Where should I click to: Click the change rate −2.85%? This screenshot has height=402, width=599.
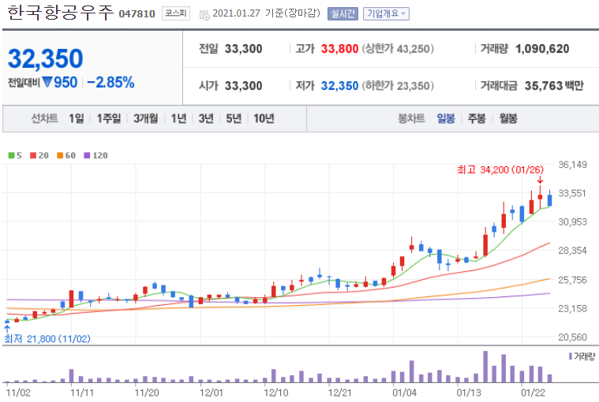pos(110,82)
